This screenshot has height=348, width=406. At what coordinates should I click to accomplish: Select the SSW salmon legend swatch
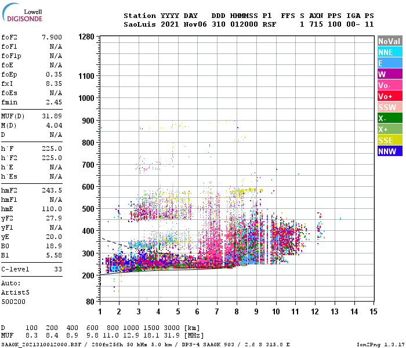tap(390, 107)
